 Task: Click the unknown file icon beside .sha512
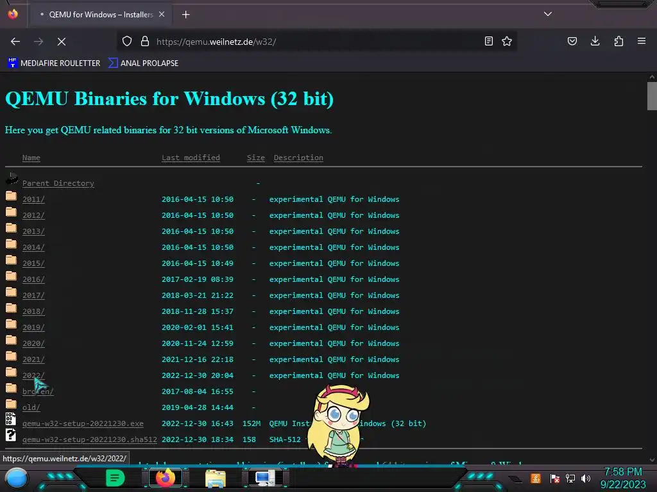[x=11, y=435]
